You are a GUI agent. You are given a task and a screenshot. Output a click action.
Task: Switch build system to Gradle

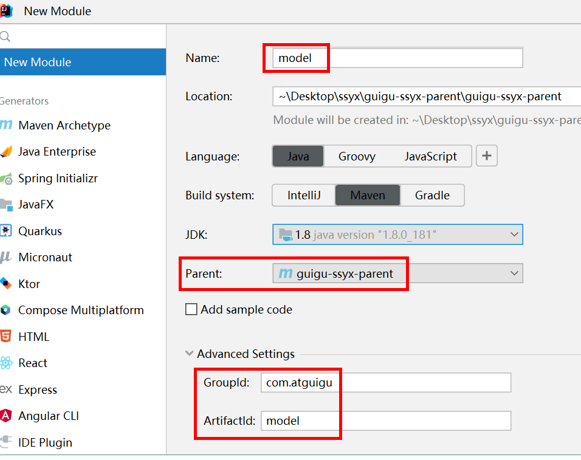[x=432, y=195]
